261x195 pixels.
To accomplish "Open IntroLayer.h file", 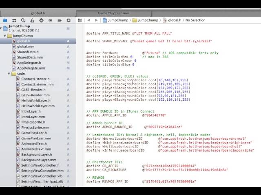I will [x=31, y=111].
